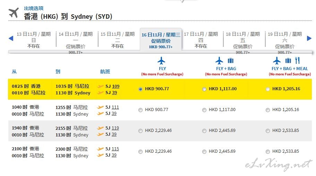
Task: Show later dates with right arrow
Action: click(x=309, y=38)
